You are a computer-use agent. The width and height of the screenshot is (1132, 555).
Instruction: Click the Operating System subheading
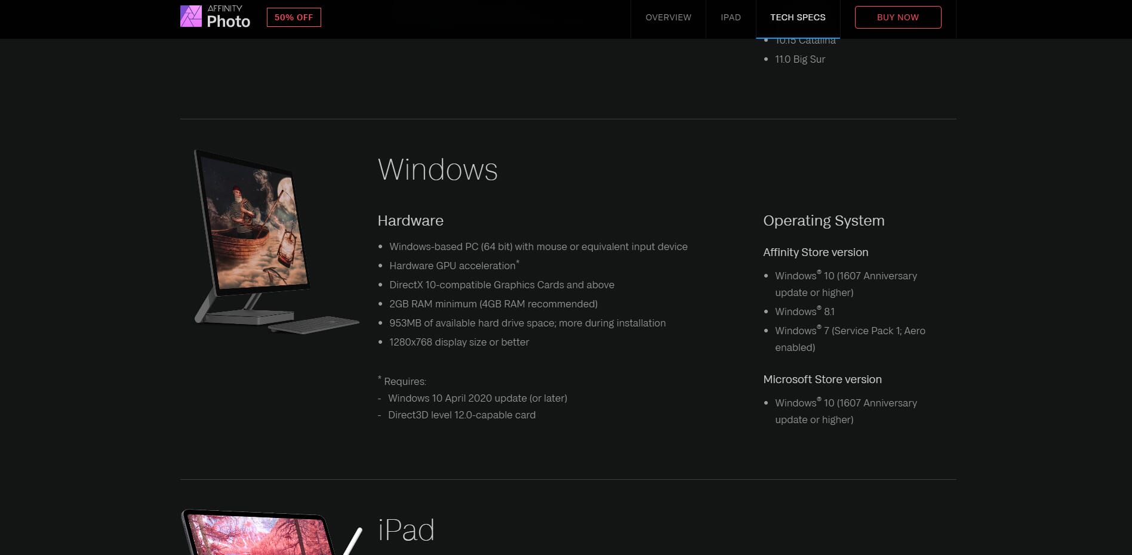tap(824, 221)
